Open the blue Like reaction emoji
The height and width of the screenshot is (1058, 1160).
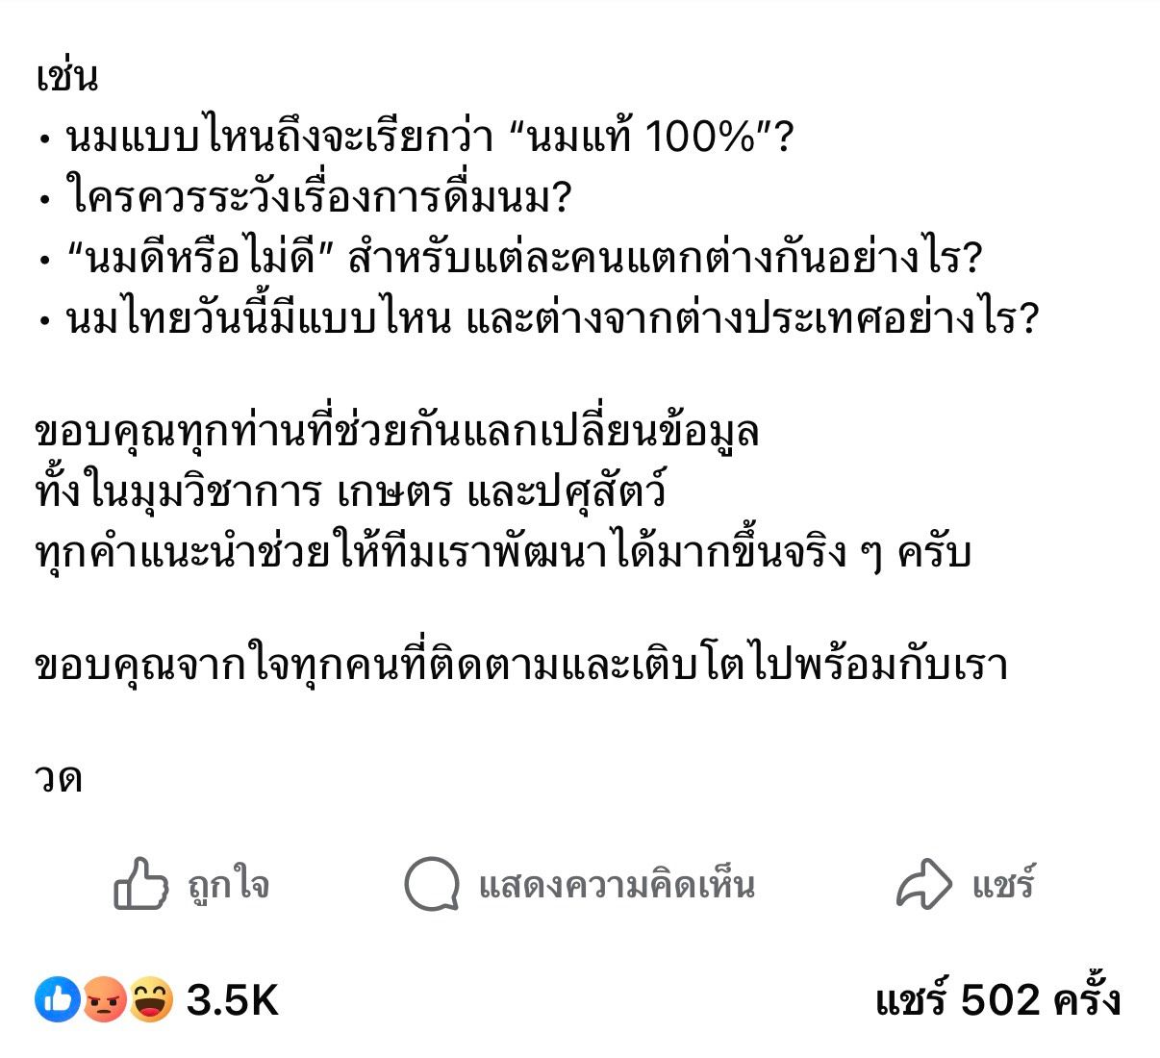pyautogui.click(x=58, y=1000)
